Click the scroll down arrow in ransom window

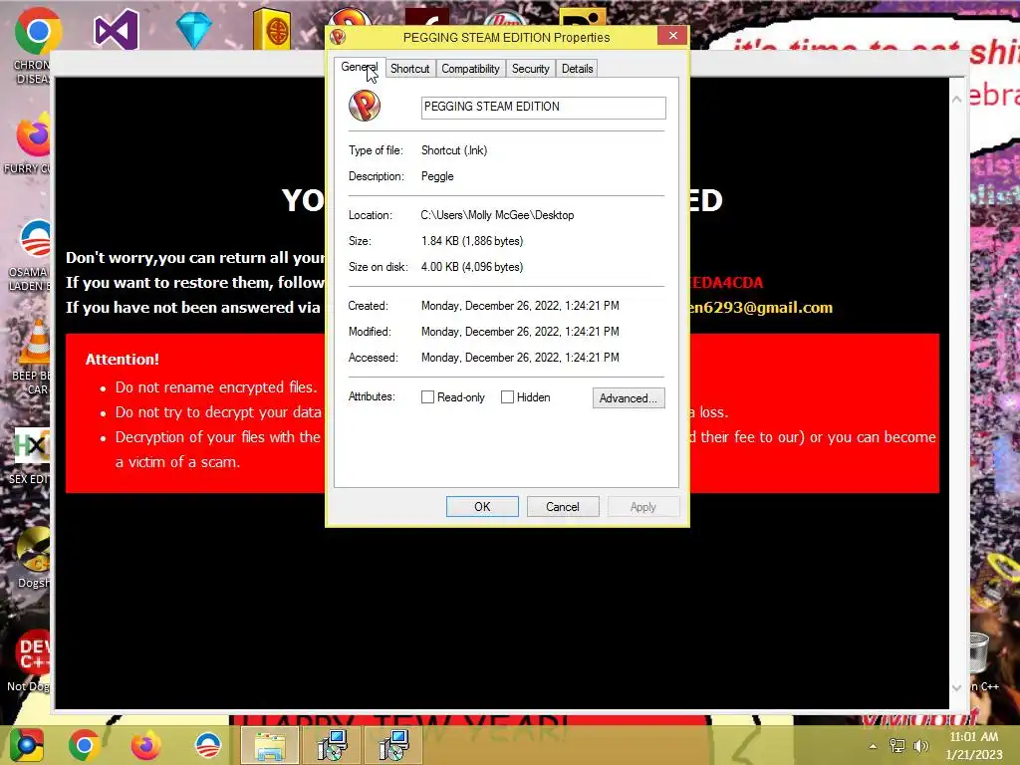[956, 687]
